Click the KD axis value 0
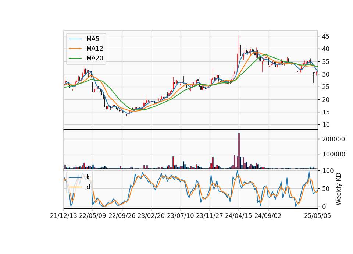Viewport: 353px width, 254px height. 324,207
